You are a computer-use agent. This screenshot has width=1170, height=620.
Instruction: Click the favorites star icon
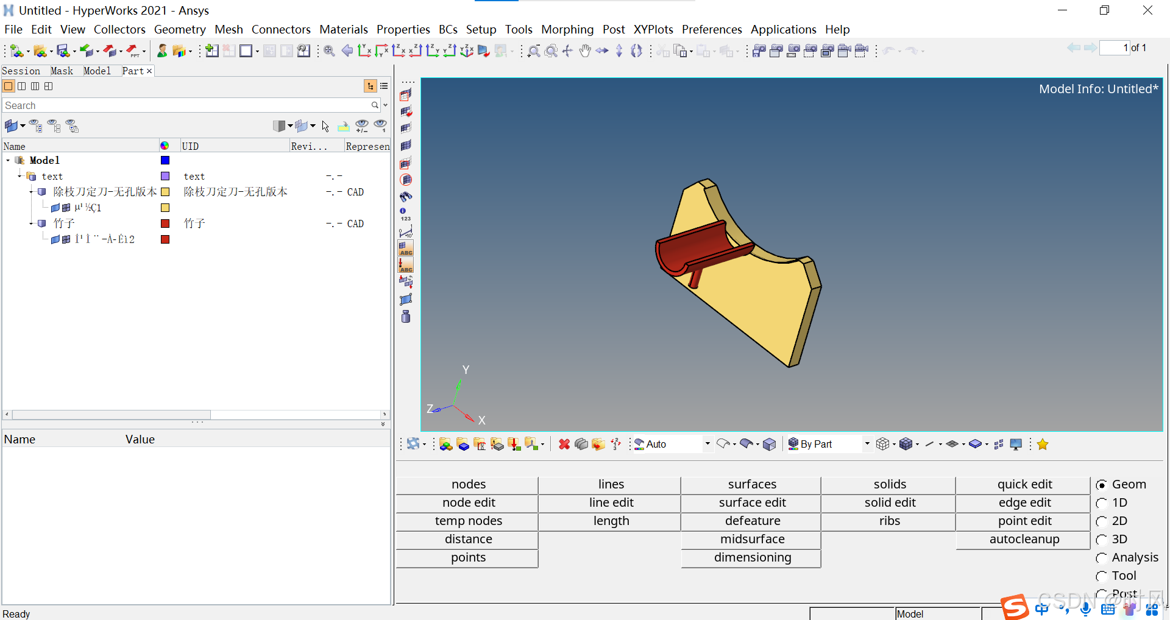pyautogui.click(x=1043, y=445)
